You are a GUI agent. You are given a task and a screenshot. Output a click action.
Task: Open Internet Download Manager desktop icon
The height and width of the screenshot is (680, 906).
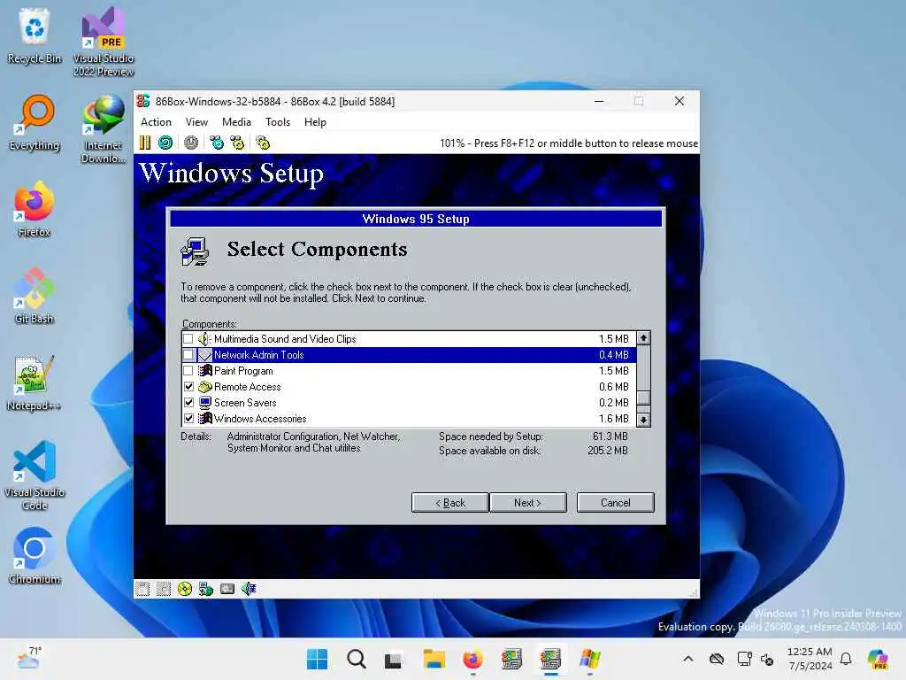coord(104,128)
